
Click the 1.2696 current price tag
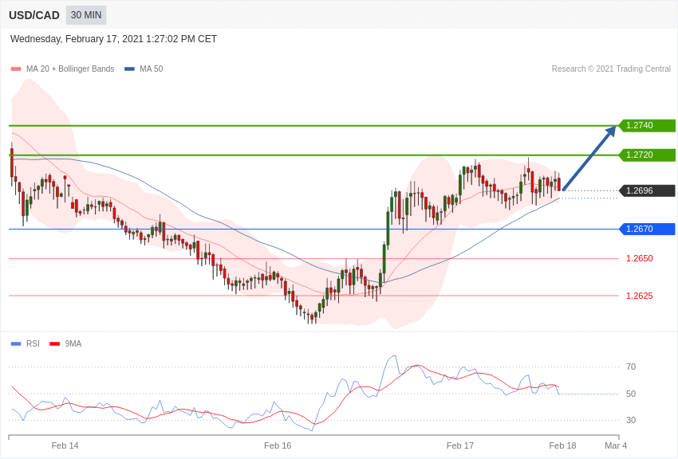(648, 191)
